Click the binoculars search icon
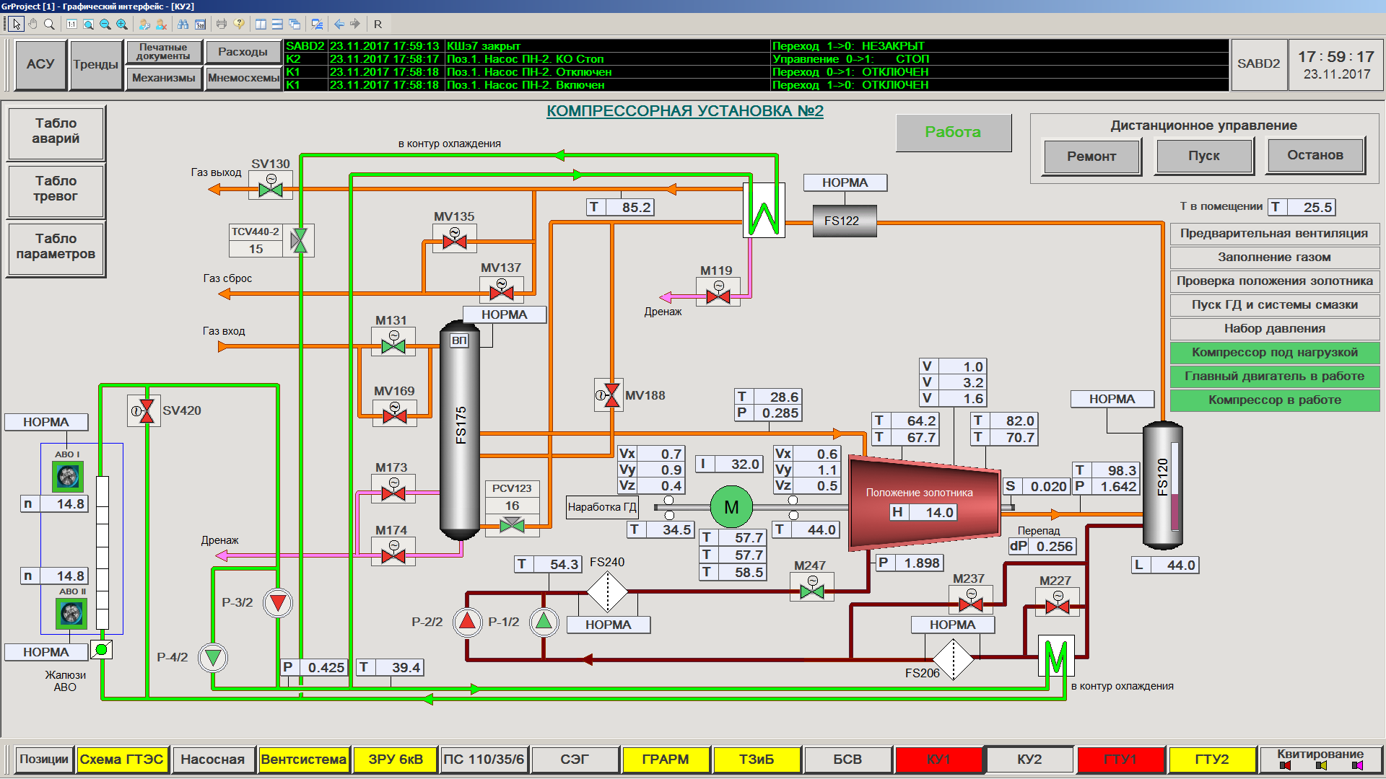The width and height of the screenshot is (1386, 779). 183,24
